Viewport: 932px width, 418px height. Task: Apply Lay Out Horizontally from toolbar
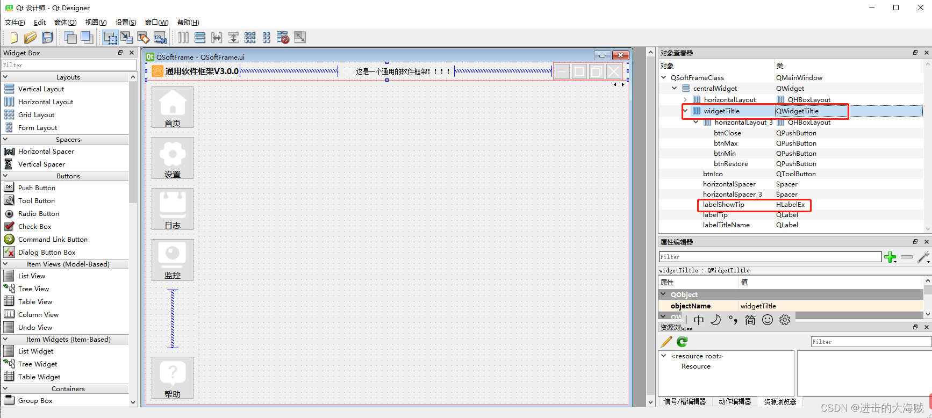(183, 38)
